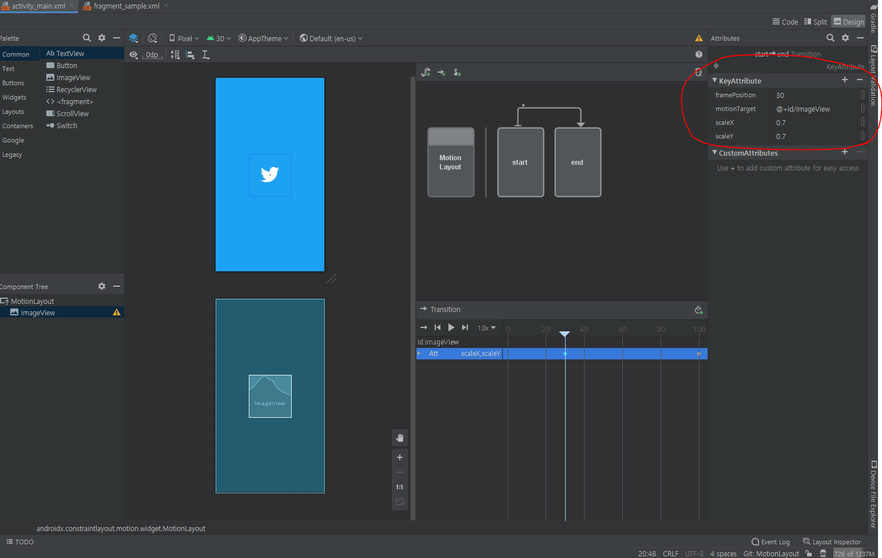
Task: Expand the Att scaleX,scaleY timeline row
Action: 419,354
